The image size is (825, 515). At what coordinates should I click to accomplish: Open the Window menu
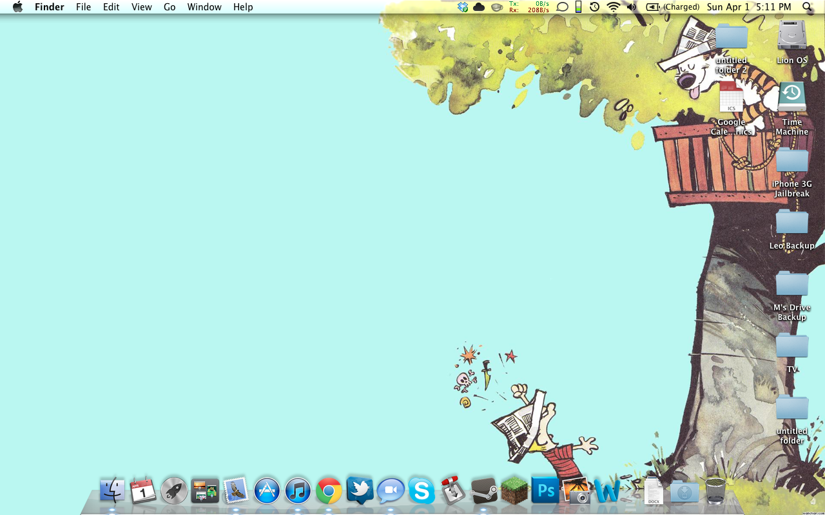pos(204,7)
